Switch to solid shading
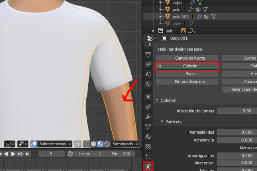Viewport: 257px width, 171px height. (x=94, y=144)
